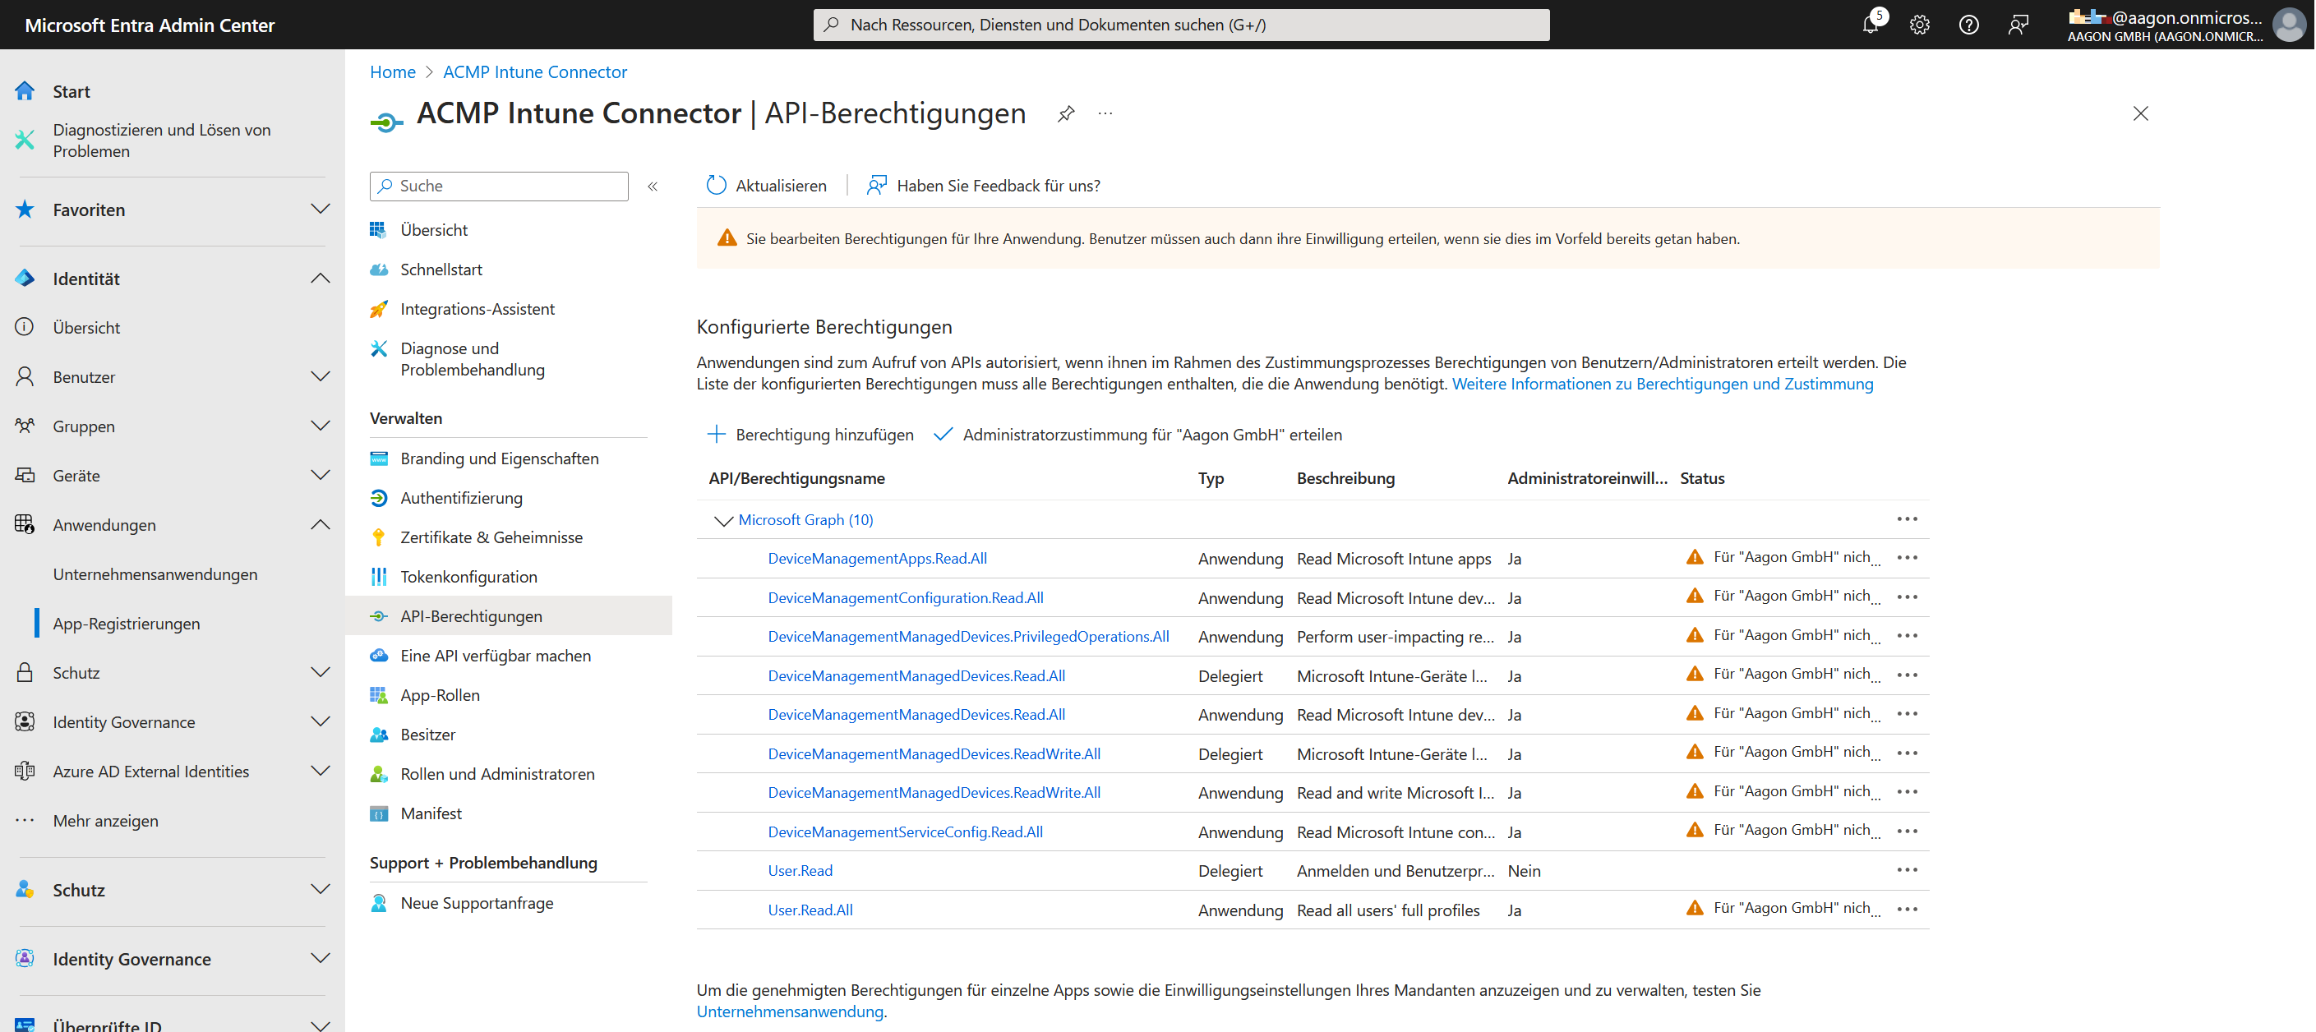Open App-Rollen settings
Screen dimensions: 2316x1032
[x=441, y=694]
